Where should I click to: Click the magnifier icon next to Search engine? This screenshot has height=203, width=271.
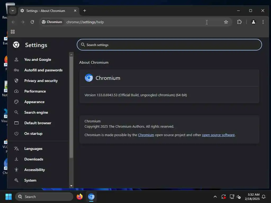[16, 112]
